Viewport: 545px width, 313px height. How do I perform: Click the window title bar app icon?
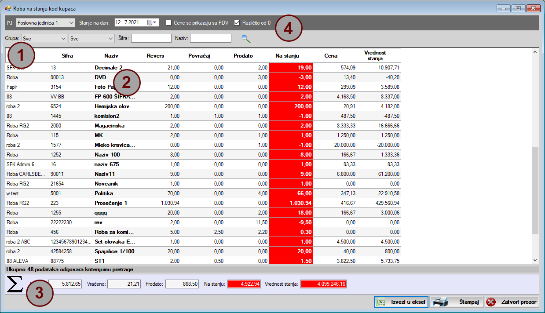(x=7, y=8)
